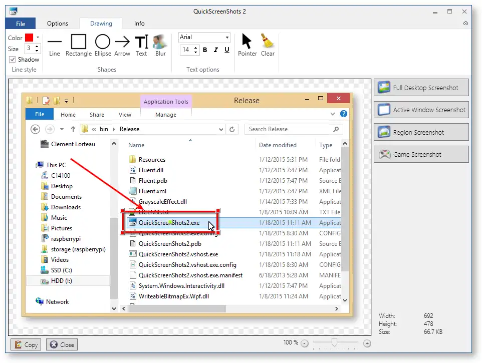
Task: Decrease the line Size value
Action: tap(37, 51)
